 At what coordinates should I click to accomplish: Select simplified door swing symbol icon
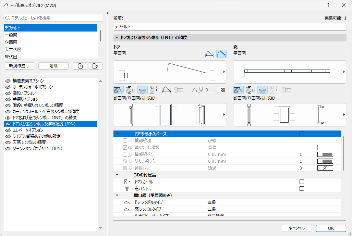click(221, 54)
